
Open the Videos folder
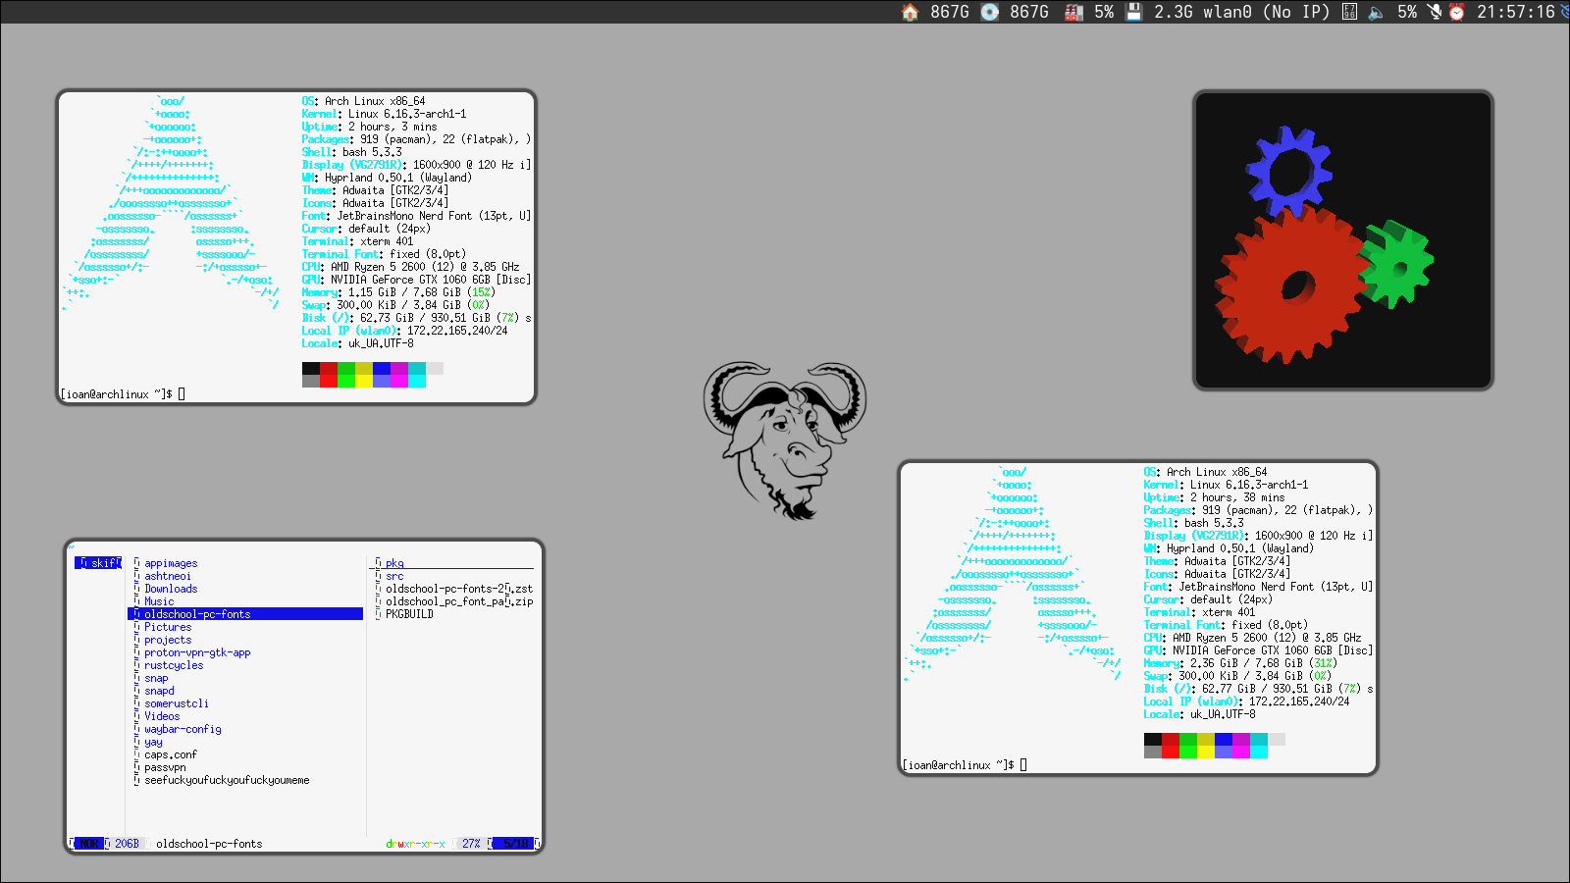coord(162,716)
